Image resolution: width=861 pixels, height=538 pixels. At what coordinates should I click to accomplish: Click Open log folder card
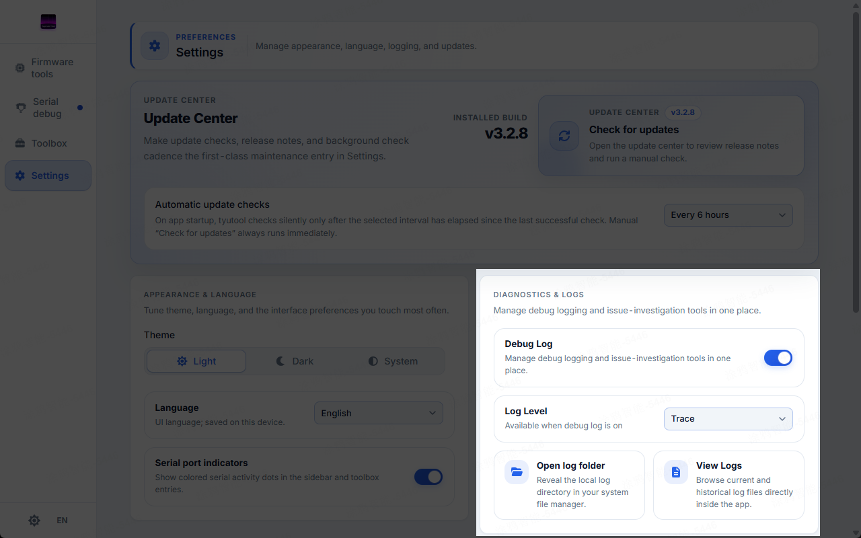point(569,485)
